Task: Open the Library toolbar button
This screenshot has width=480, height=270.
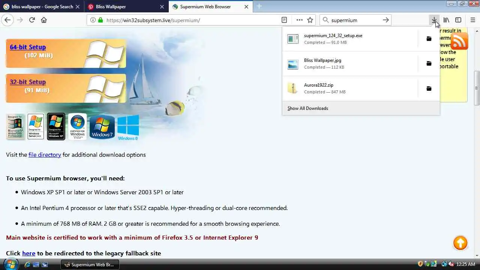Action: (446, 20)
